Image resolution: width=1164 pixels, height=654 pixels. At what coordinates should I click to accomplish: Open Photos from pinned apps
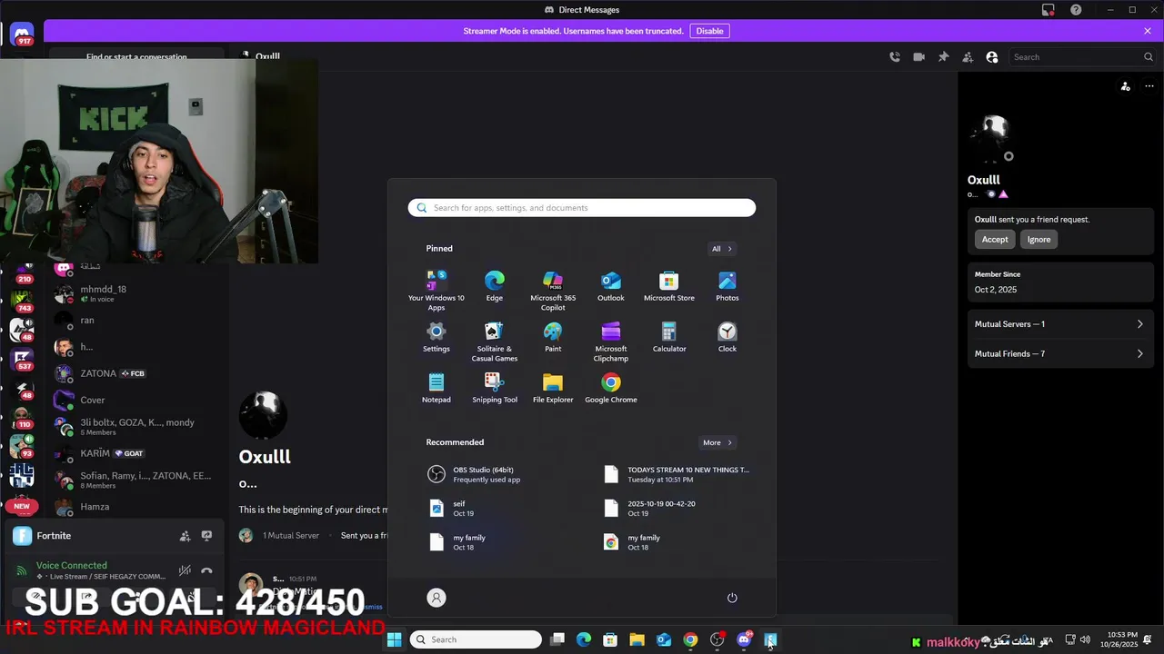click(x=727, y=286)
